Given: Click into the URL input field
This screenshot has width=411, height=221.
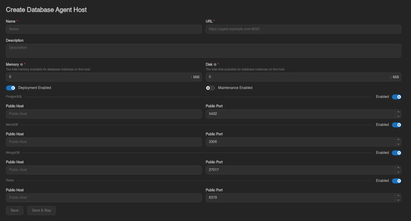Looking at the screenshot, I should [303, 29].
